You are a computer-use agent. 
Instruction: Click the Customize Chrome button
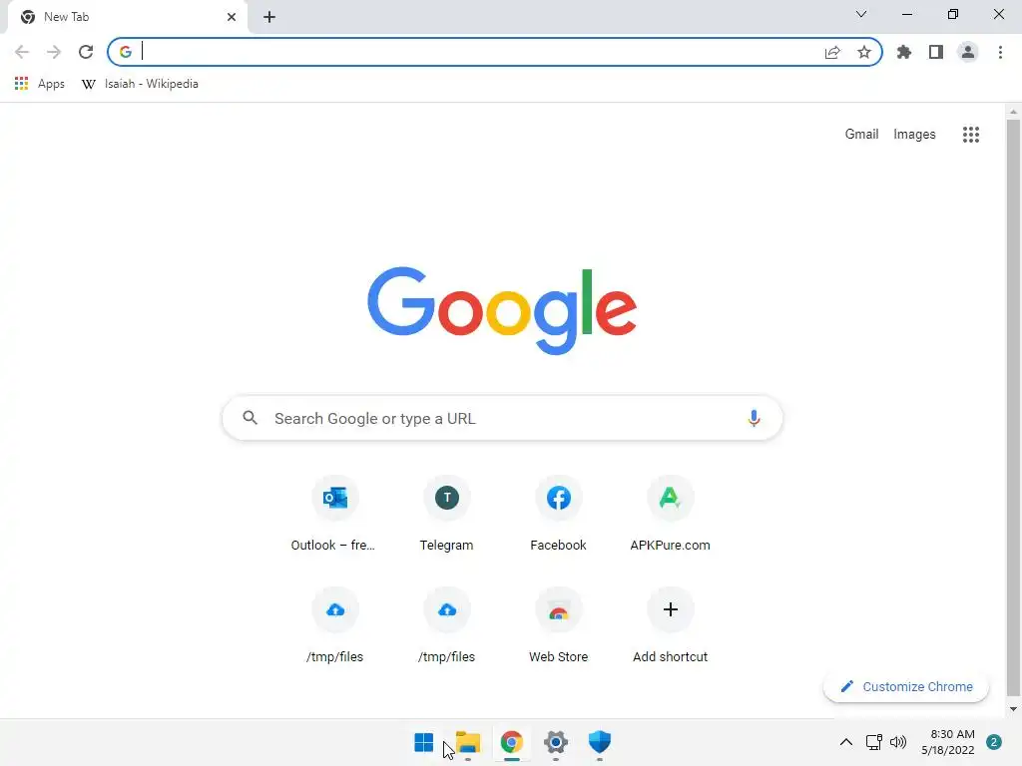click(x=906, y=686)
